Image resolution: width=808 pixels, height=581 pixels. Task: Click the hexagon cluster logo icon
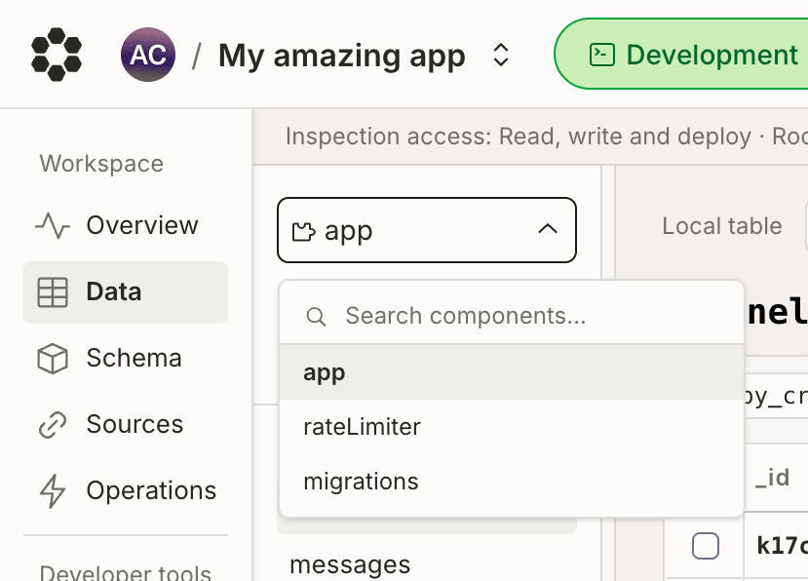(x=57, y=55)
